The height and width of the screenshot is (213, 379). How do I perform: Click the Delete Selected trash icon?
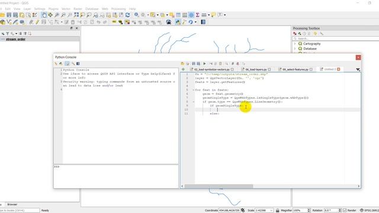point(73,22)
